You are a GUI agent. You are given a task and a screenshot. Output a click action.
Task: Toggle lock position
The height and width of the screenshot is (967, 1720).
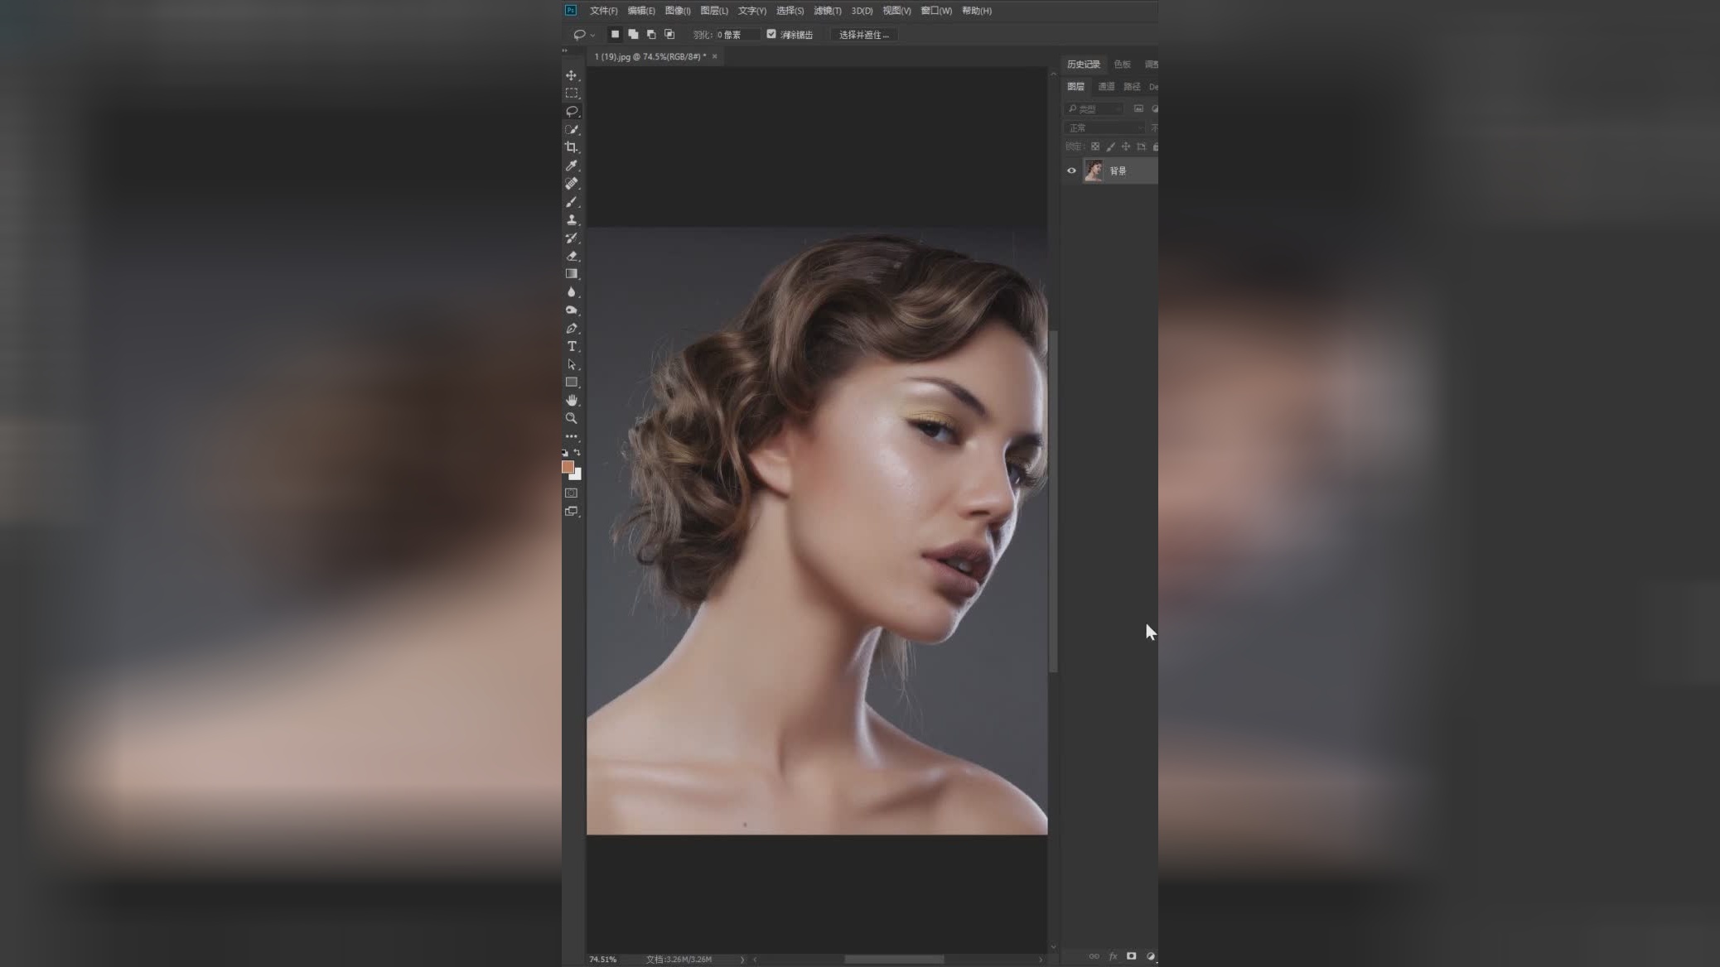1126,147
